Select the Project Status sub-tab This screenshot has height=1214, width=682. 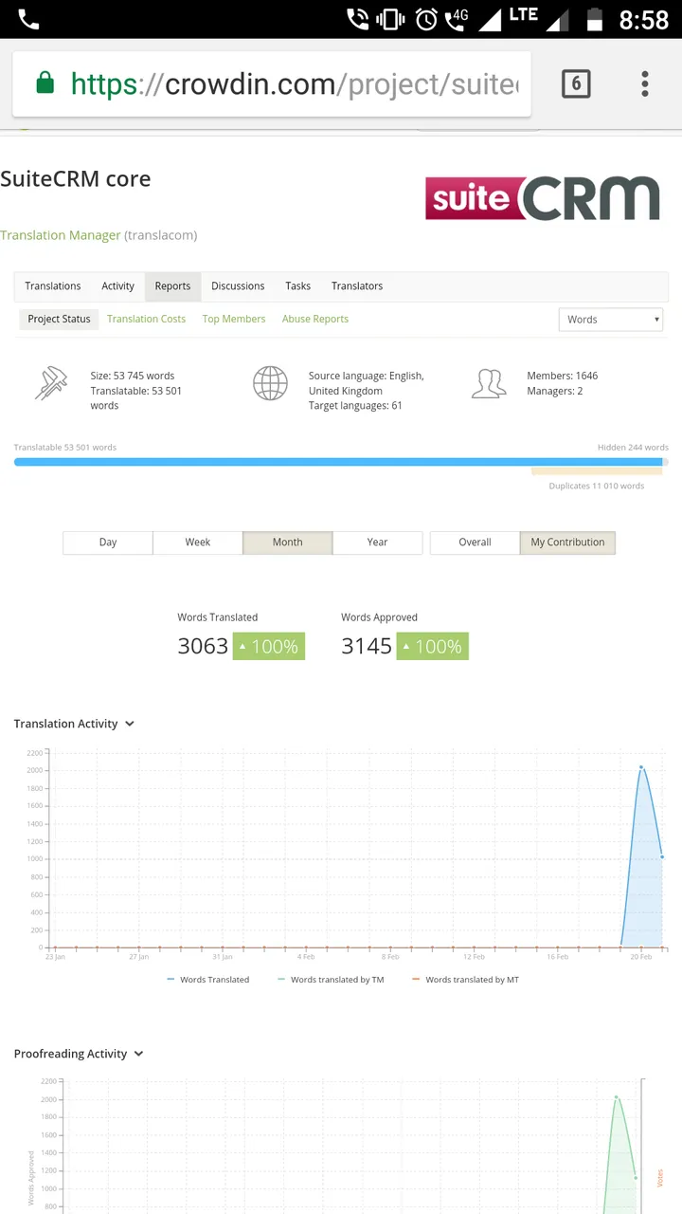click(x=59, y=319)
